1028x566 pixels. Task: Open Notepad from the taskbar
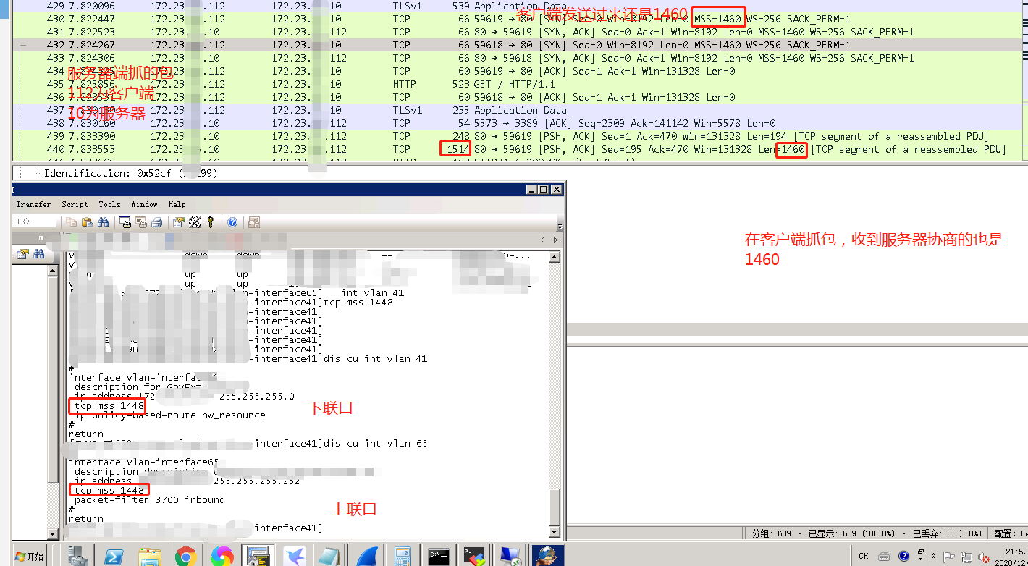(329, 556)
